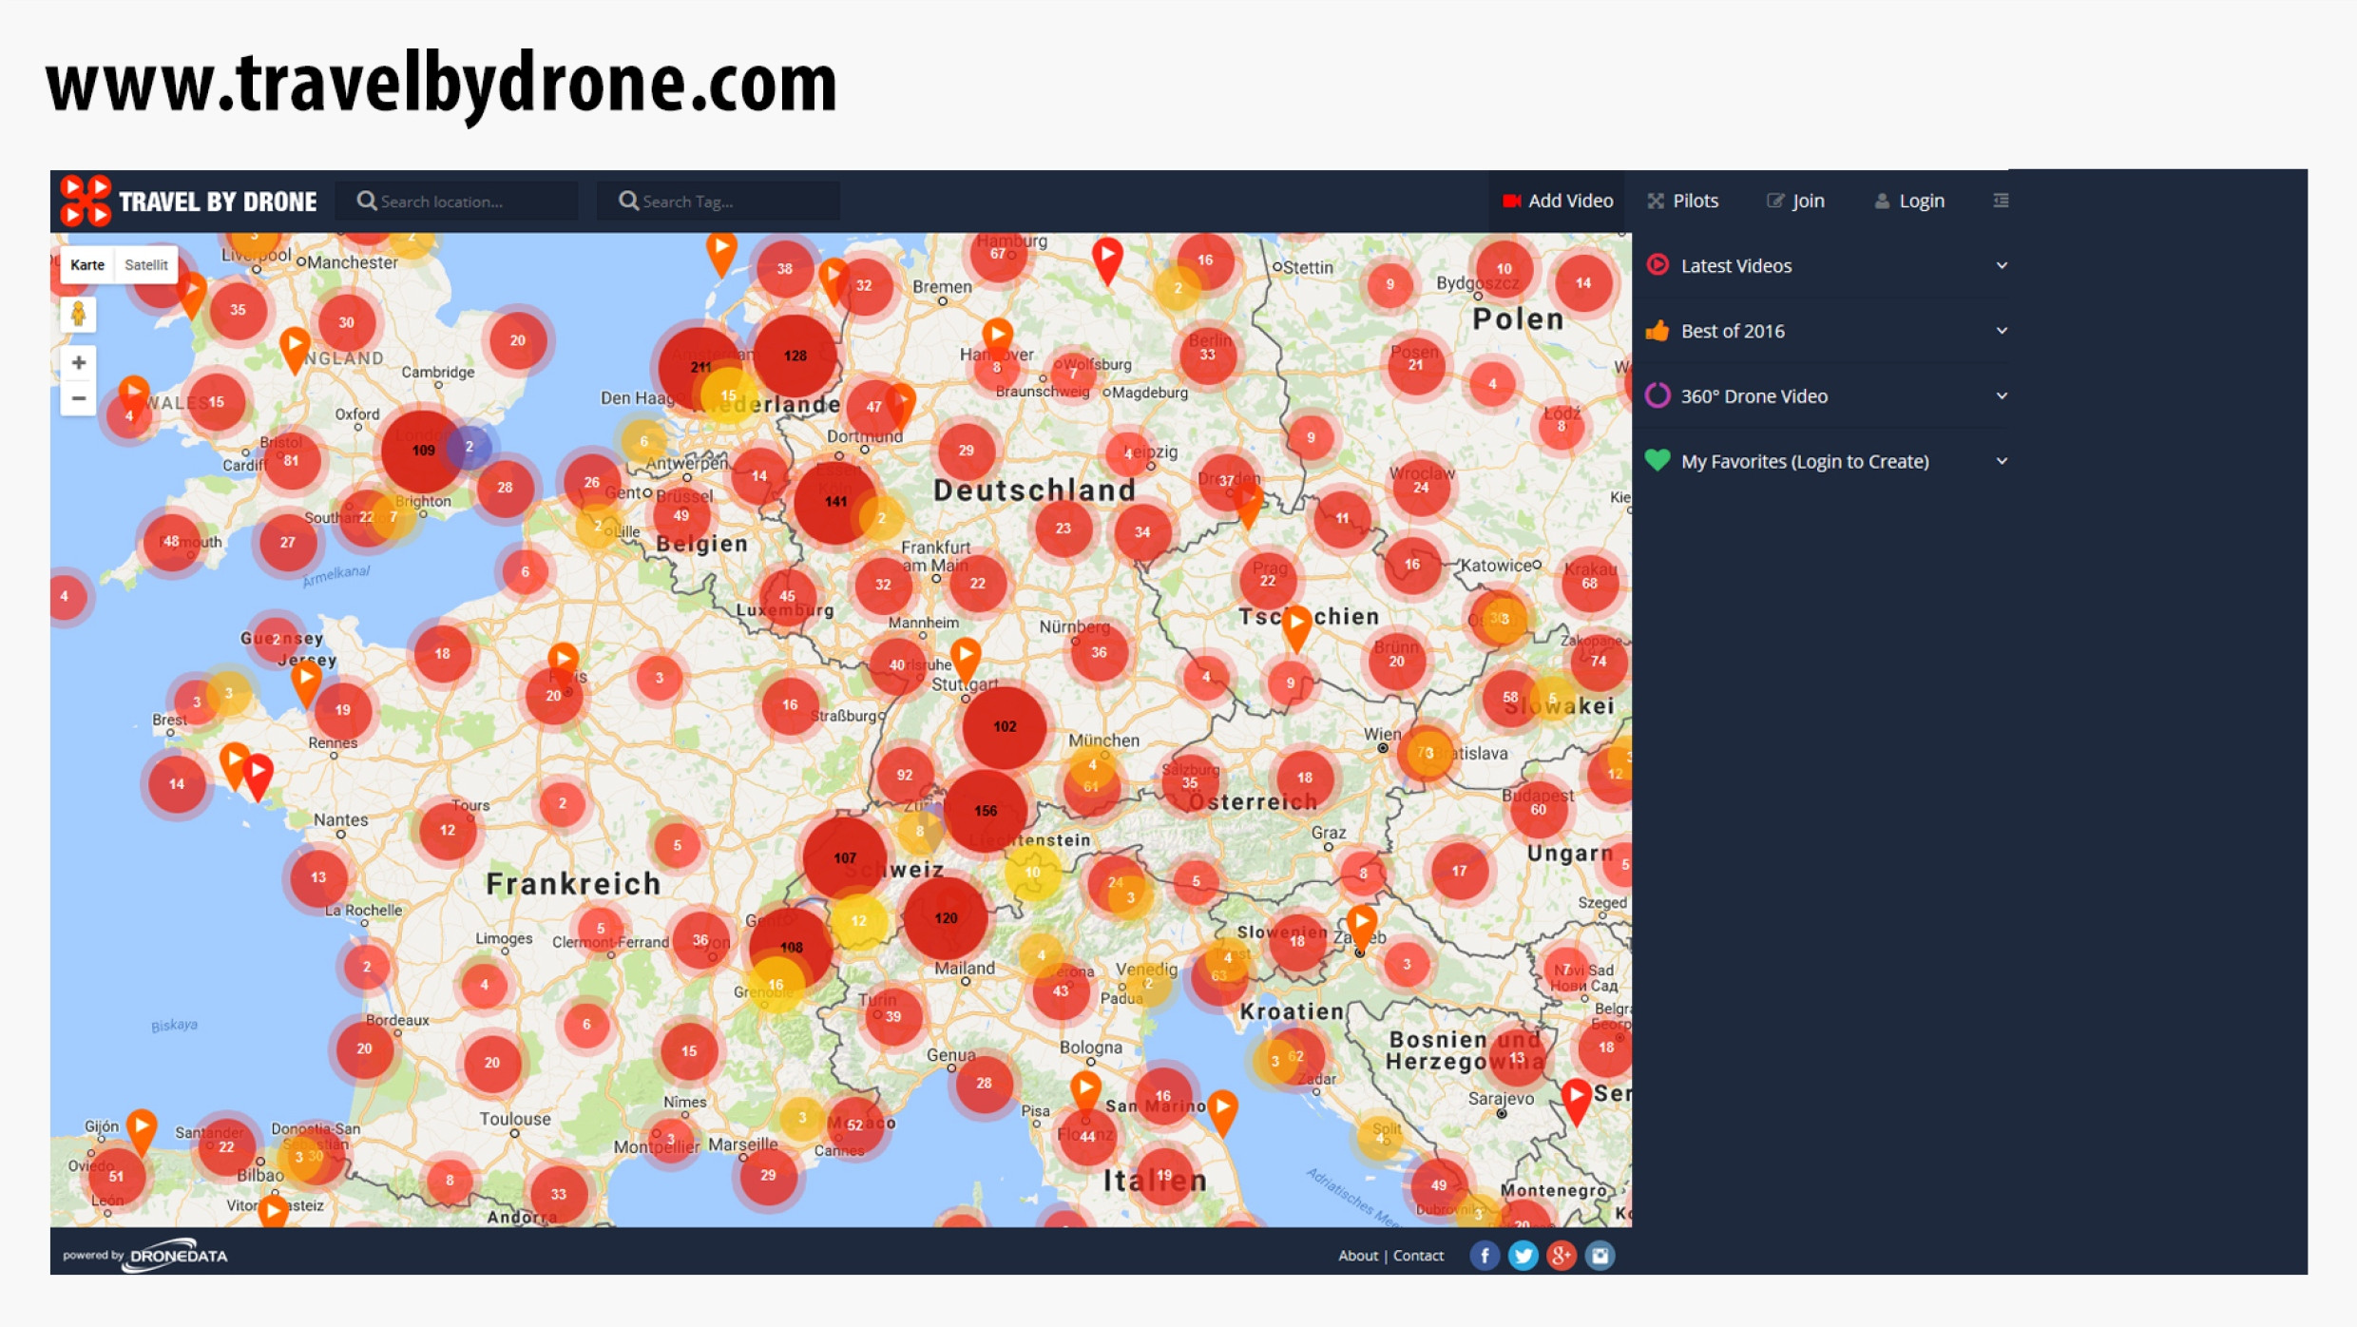Open the About footer link

pyautogui.click(x=1357, y=1256)
